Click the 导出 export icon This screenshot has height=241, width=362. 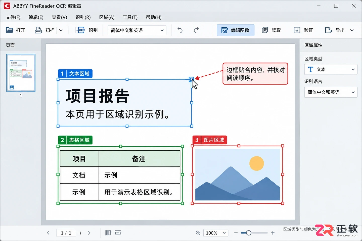coord(329,30)
